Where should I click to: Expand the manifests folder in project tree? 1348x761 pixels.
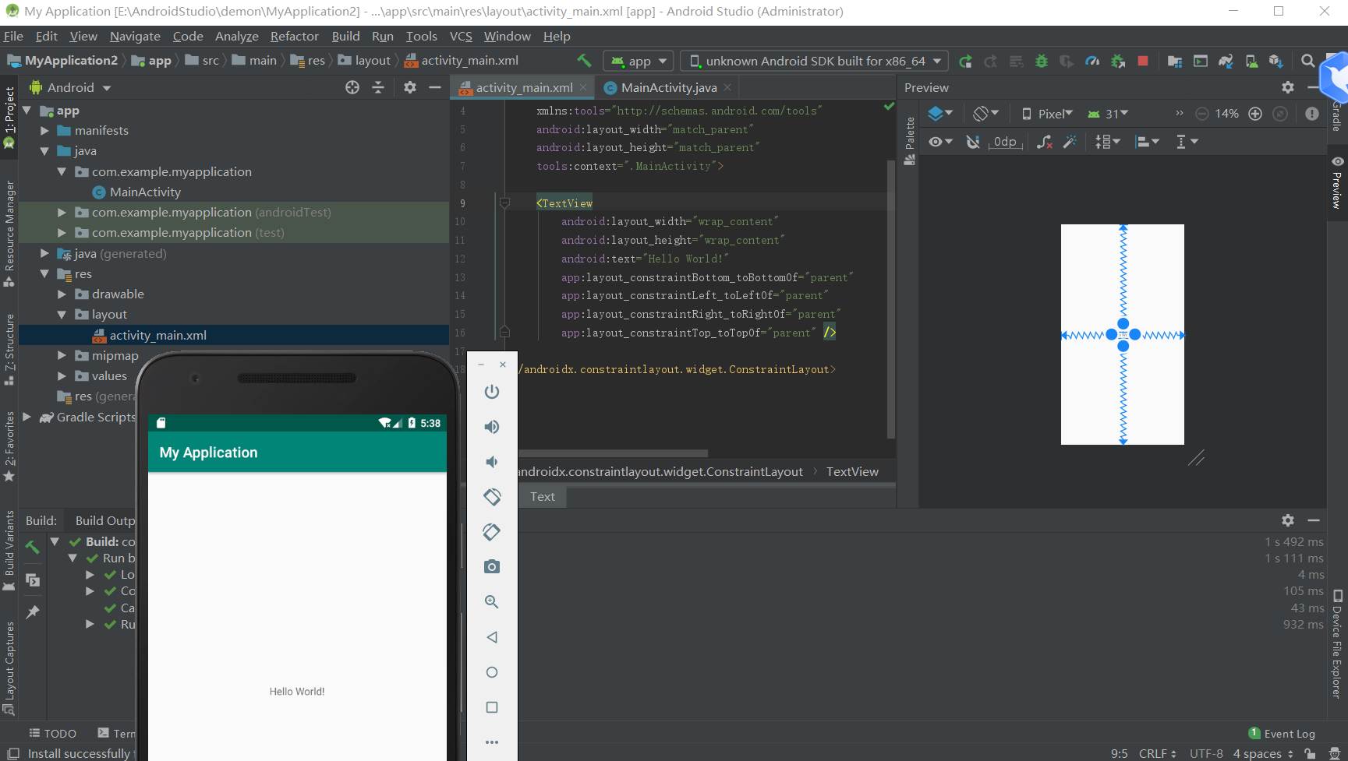[x=45, y=131]
